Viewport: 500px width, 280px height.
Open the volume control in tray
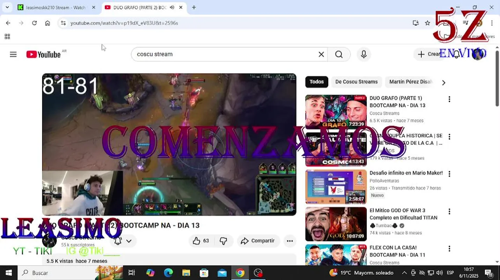[440, 273]
